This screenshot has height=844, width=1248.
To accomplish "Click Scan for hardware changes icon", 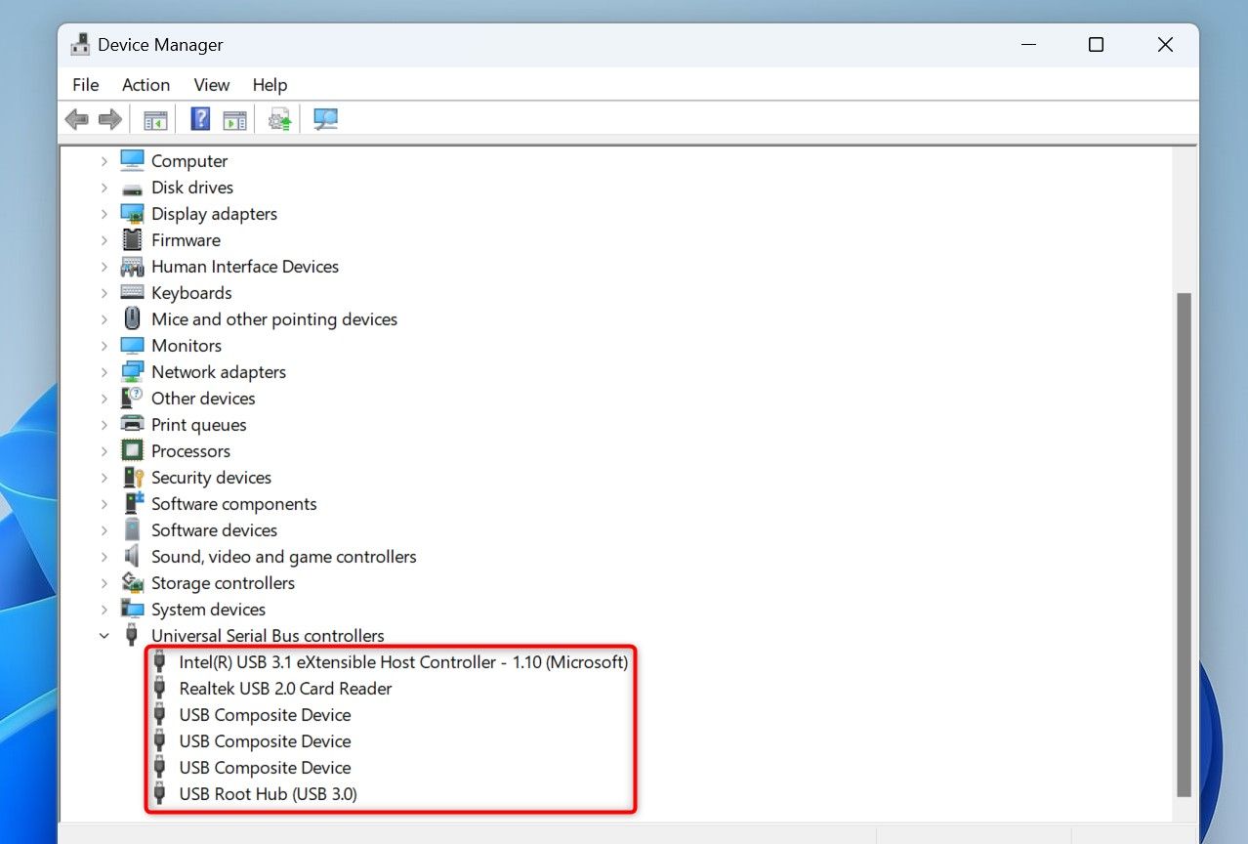I will tap(325, 119).
